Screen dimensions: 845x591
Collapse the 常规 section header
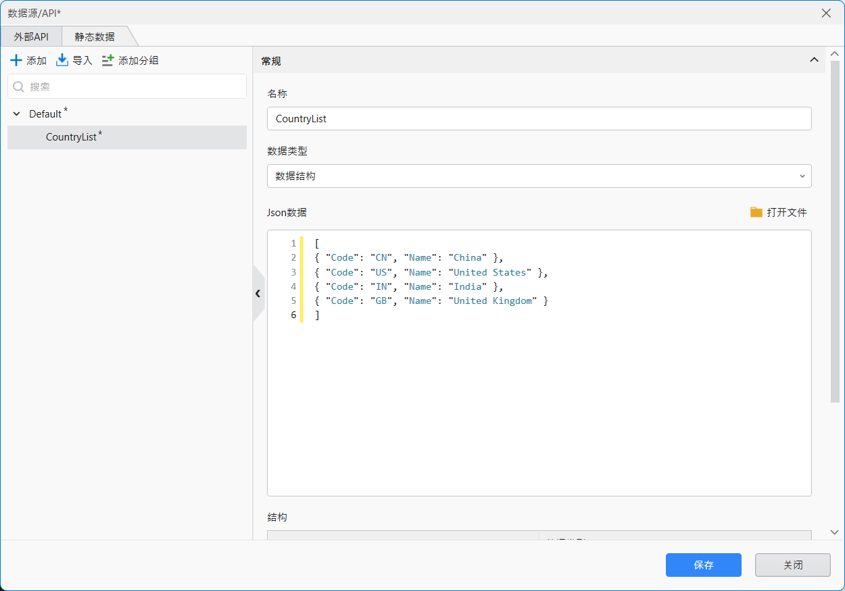[814, 60]
